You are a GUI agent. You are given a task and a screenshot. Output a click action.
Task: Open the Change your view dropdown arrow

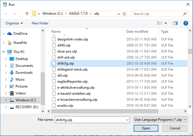(166, 23)
